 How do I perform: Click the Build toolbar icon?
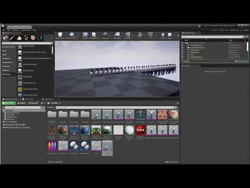coord(140,35)
